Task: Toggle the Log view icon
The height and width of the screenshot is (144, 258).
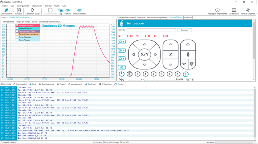Action: point(60,10)
